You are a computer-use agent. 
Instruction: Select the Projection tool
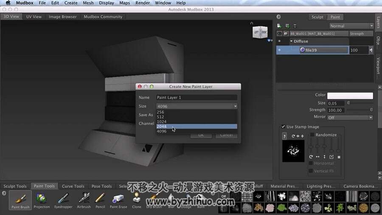(x=42, y=201)
